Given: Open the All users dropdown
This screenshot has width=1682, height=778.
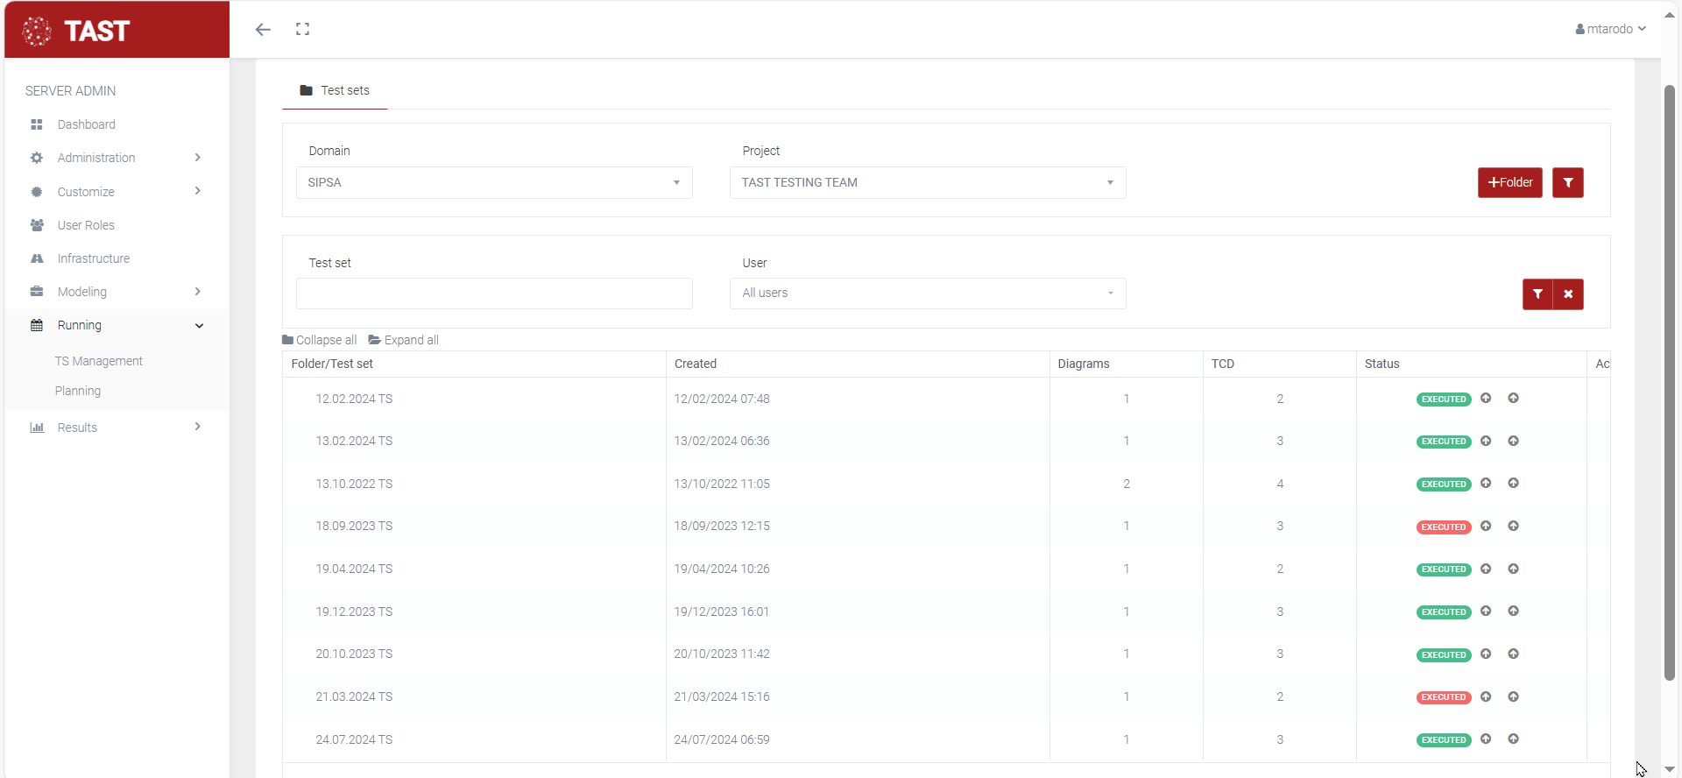Looking at the screenshot, I should [927, 294].
